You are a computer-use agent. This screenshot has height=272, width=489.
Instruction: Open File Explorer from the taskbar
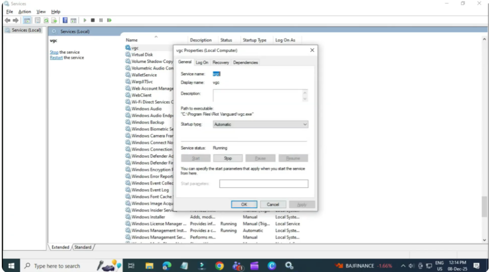[x=149, y=266]
